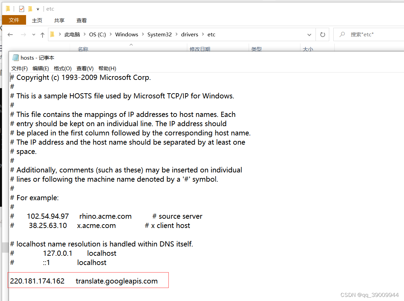The image size is (404, 301).
Task: Click the '# source server' comment
Action: [x=178, y=216]
